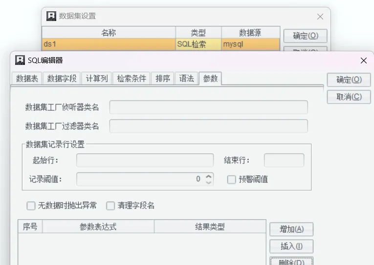Close the SQL编辑器 dialog
The image size is (374, 265).
pyautogui.click(x=364, y=61)
